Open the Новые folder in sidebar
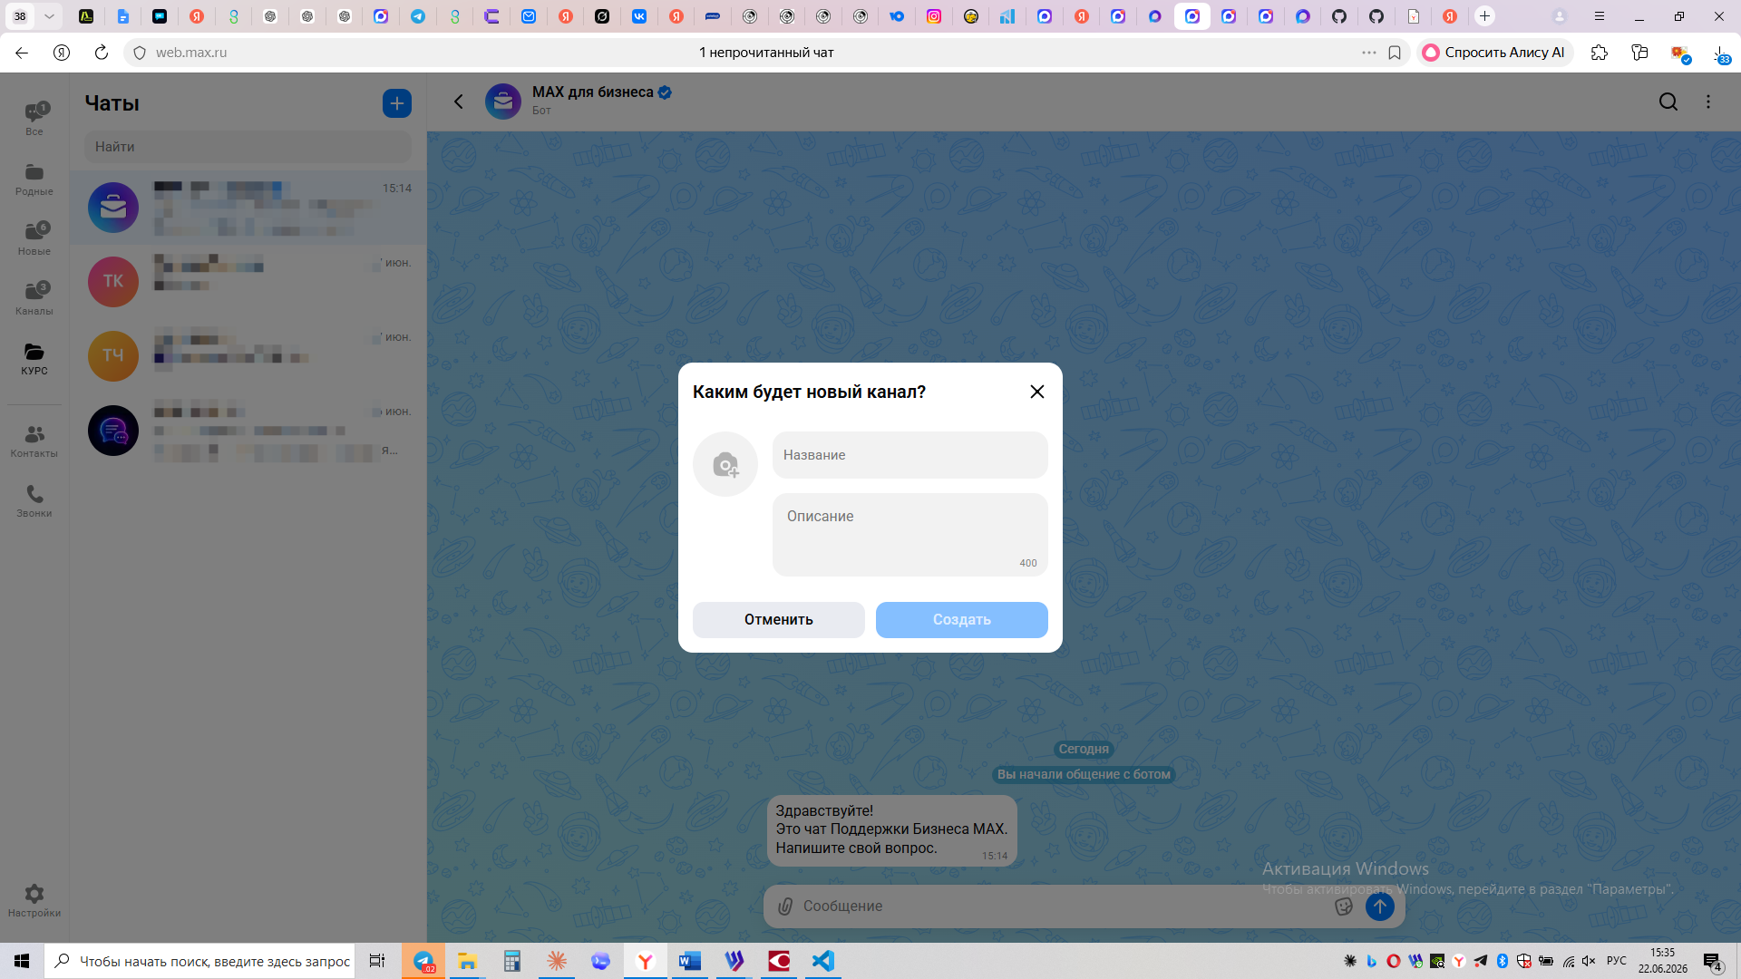Viewport: 1741px width, 979px height. coord(34,238)
